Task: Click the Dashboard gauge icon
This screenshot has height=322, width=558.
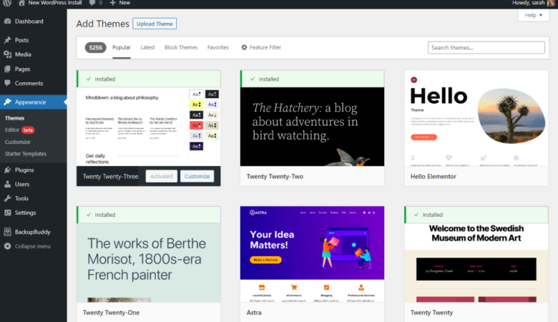Action: coord(7,21)
